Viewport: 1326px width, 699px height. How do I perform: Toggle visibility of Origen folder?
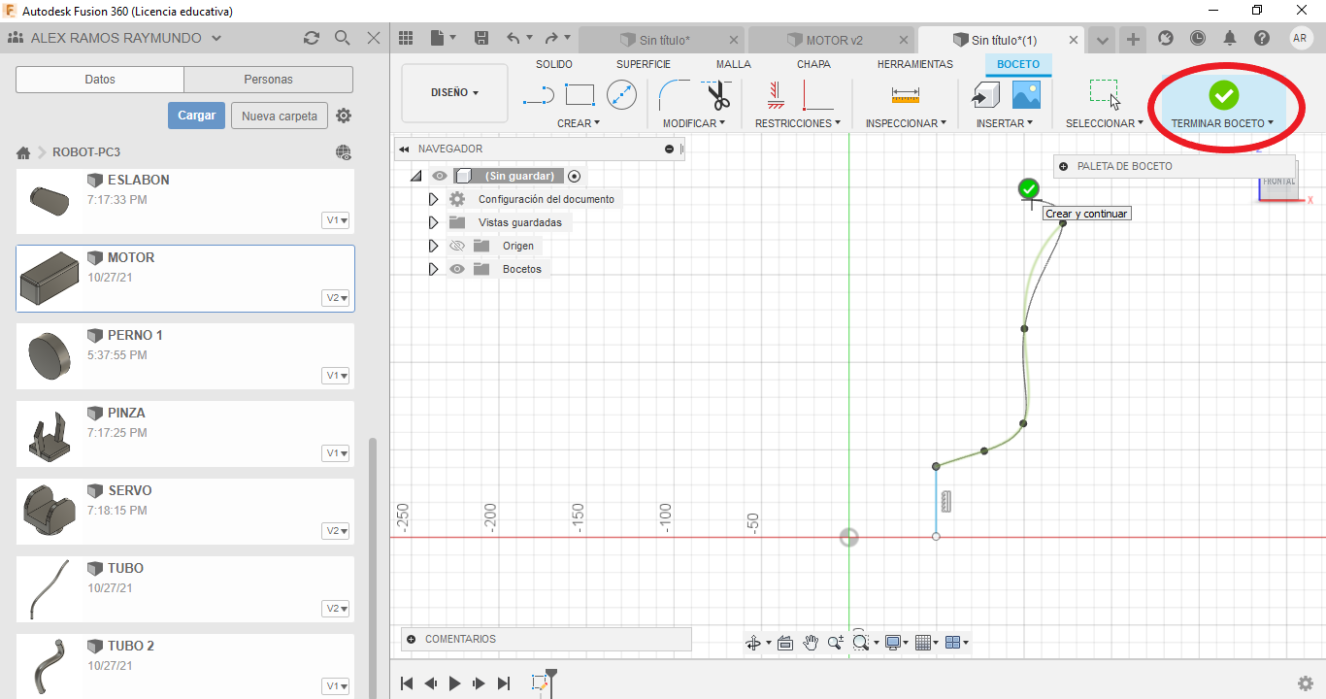(456, 246)
